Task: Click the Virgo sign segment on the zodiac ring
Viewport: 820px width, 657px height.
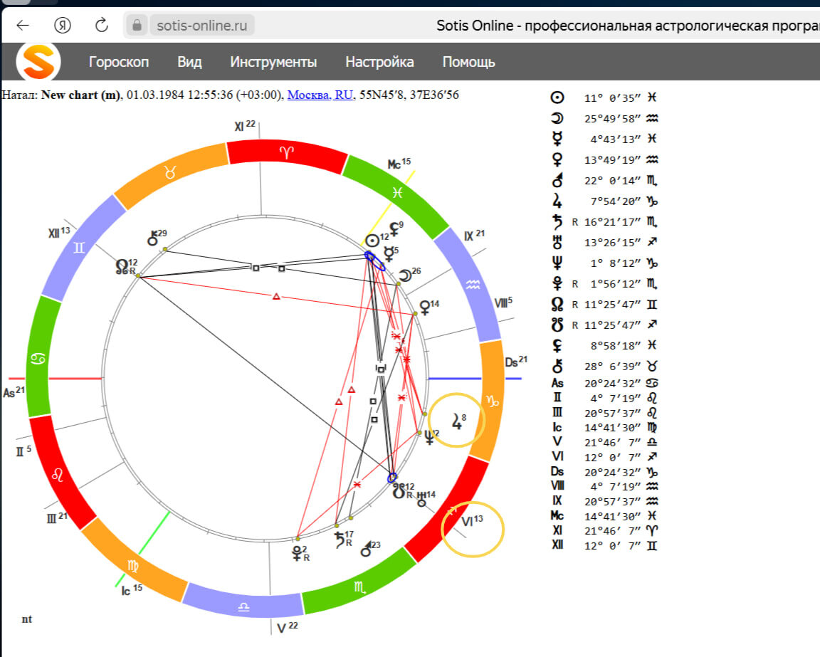Action: tap(133, 565)
